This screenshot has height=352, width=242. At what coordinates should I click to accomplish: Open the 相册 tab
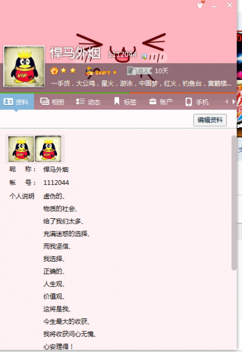point(52,102)
